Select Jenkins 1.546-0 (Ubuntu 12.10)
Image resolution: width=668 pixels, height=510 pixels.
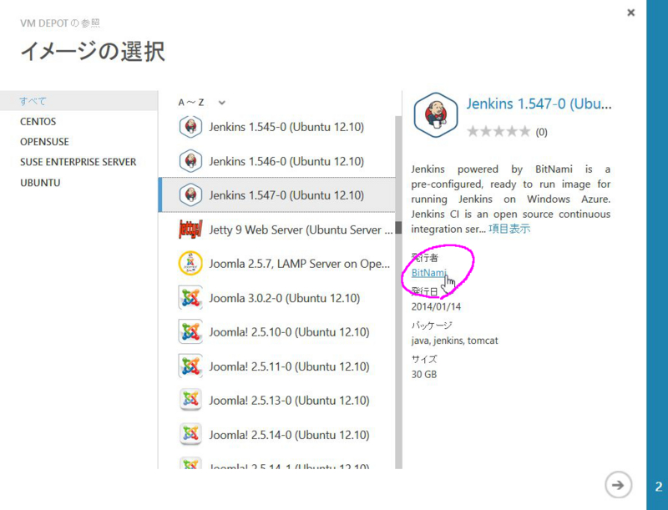pos(277,161)
